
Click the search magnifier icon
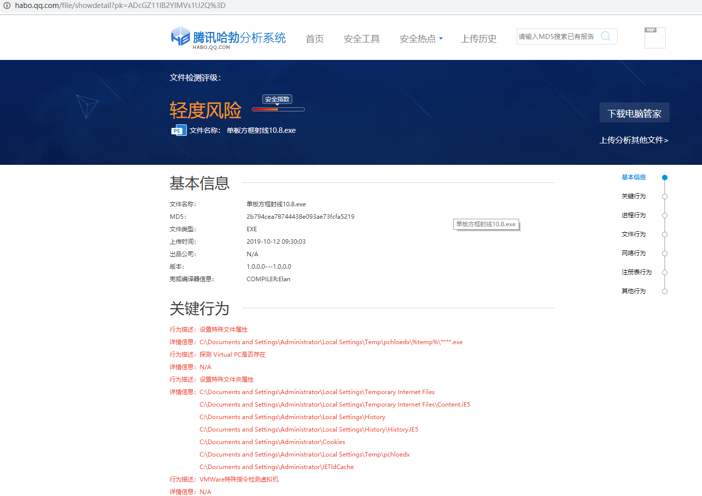coord(606,36)
